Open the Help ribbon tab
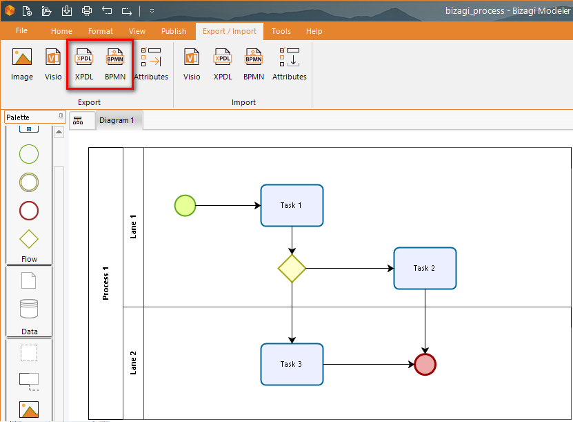This screenshot has height=422, width=573. (314, 31)
